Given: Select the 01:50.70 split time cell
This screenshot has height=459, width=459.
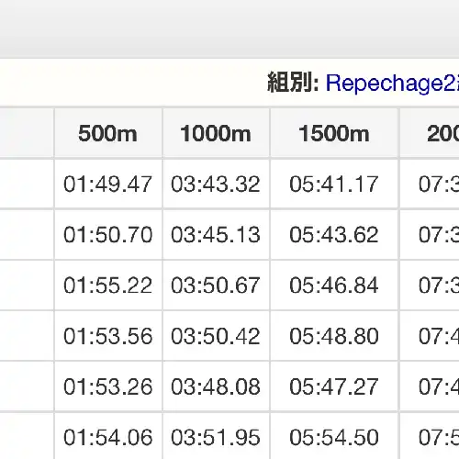Looking at the screenshot, I should coord(108,235).
